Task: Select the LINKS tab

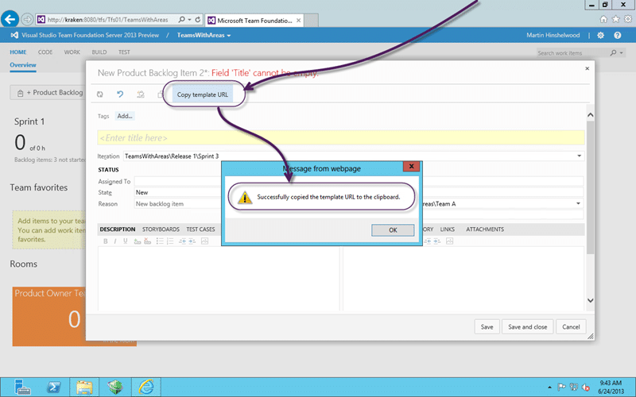Action: (448, 229)
